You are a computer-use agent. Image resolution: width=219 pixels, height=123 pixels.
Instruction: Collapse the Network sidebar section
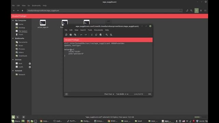pyautogui.click(x=13, y=71)
